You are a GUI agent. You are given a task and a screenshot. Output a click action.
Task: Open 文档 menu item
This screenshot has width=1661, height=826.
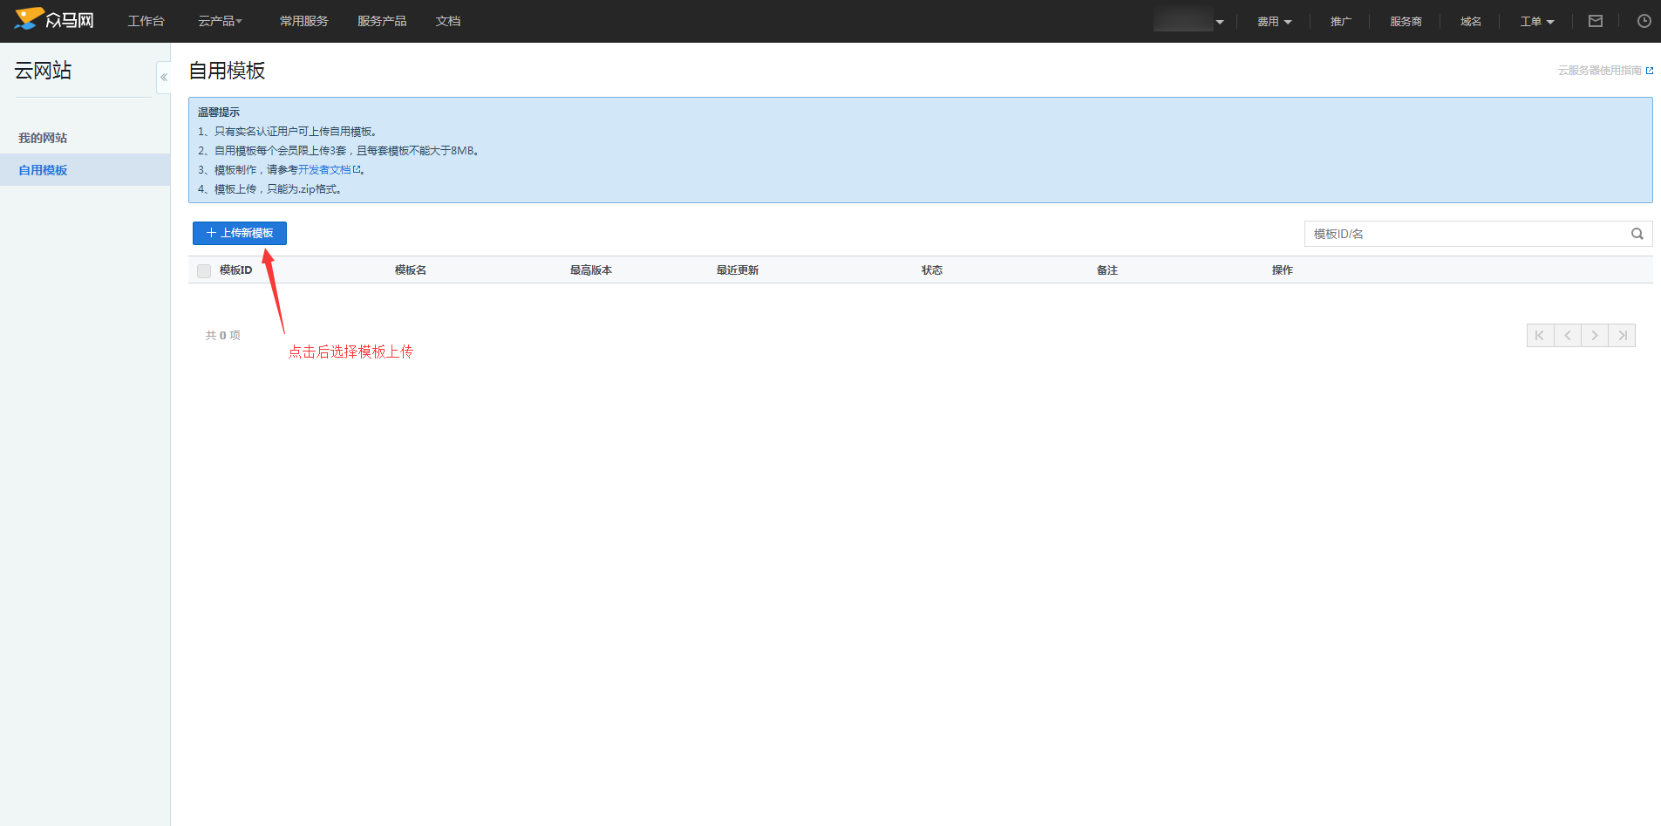448,21
